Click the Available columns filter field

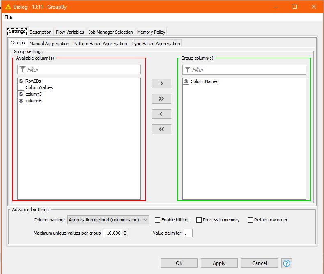(x=79, y=70)
